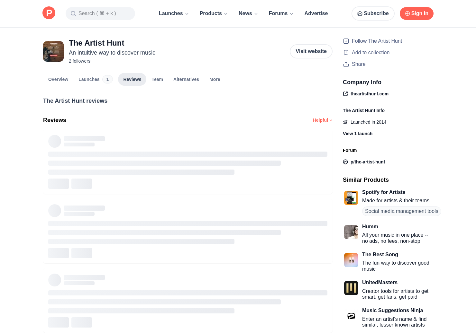Open the Helpful sort dropdown

click(322, 120)
